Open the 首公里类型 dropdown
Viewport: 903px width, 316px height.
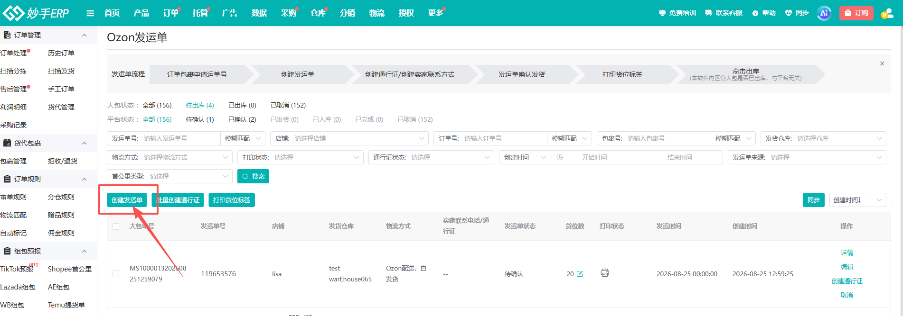[169, 176]
